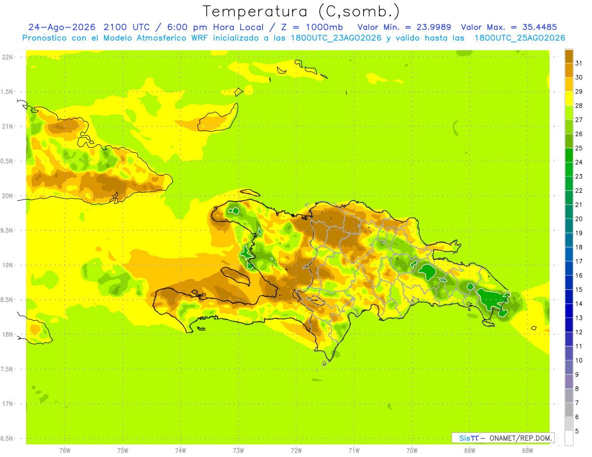Screen dimensions: 592x457
Task: Click the date text '24-Ago-2026'
Action: click(x=62, y=27)
